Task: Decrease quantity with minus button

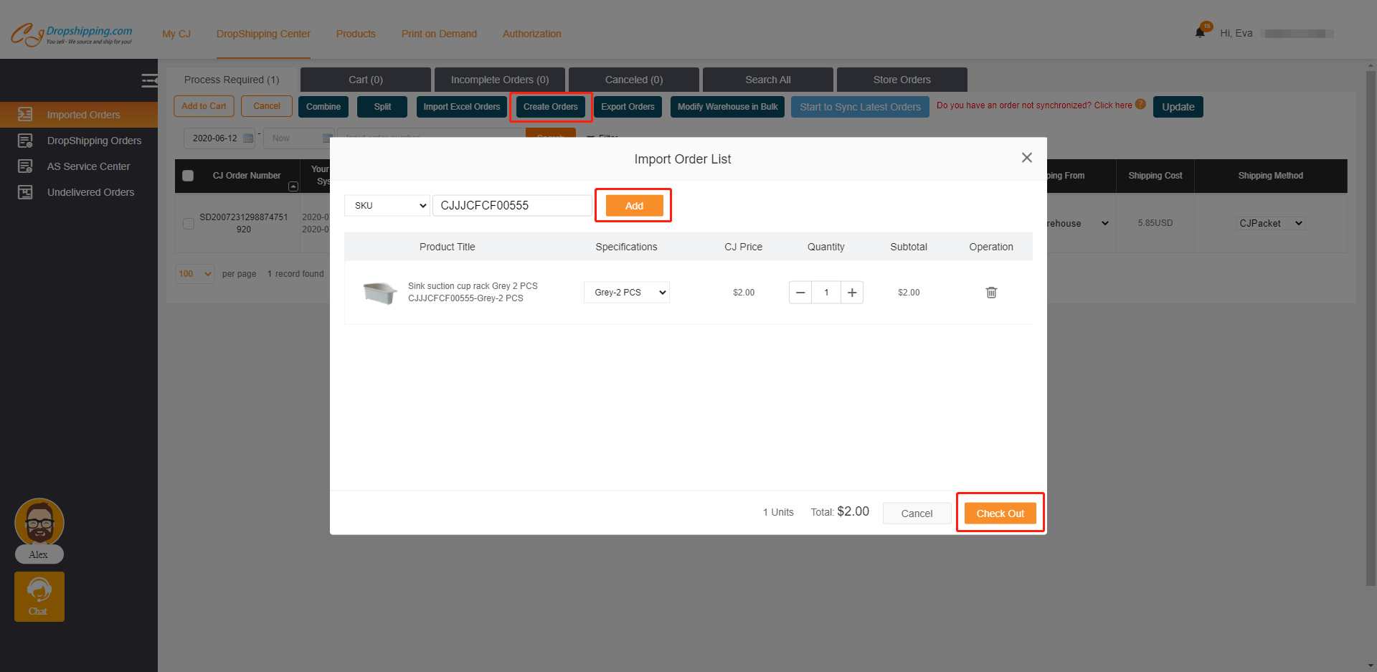Action: click(800, 293)
